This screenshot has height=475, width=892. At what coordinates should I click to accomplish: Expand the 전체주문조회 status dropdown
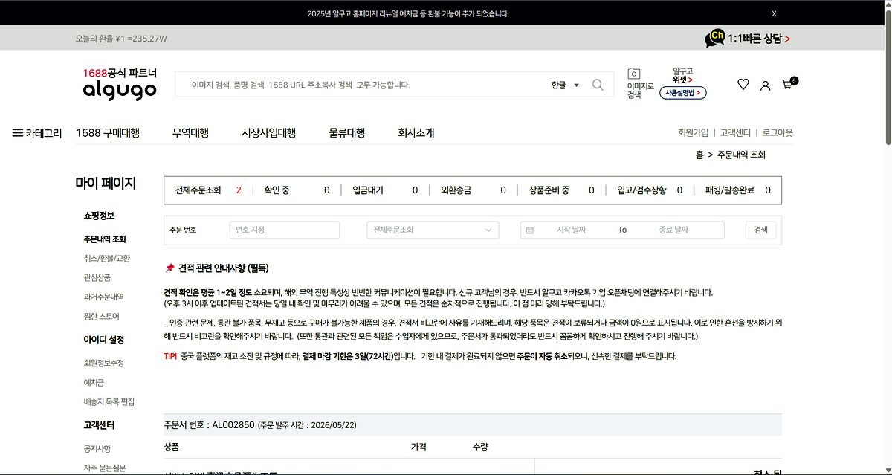(433, 230)
